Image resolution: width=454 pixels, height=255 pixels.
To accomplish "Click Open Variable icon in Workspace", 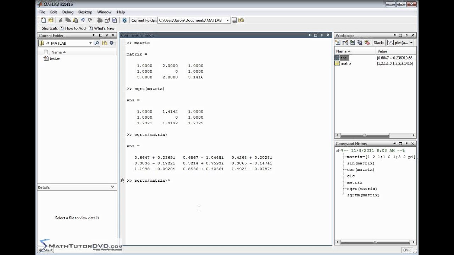I will [x=345, y=42].
